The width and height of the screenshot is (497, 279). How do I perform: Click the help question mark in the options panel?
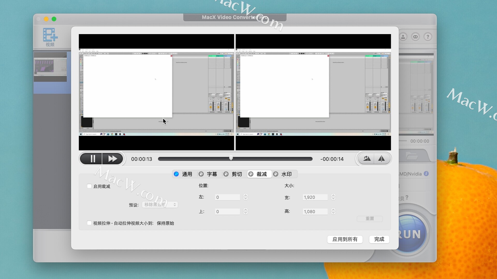coord(407,198)
